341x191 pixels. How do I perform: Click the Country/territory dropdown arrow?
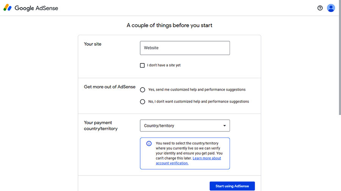(x=224, y=126)
